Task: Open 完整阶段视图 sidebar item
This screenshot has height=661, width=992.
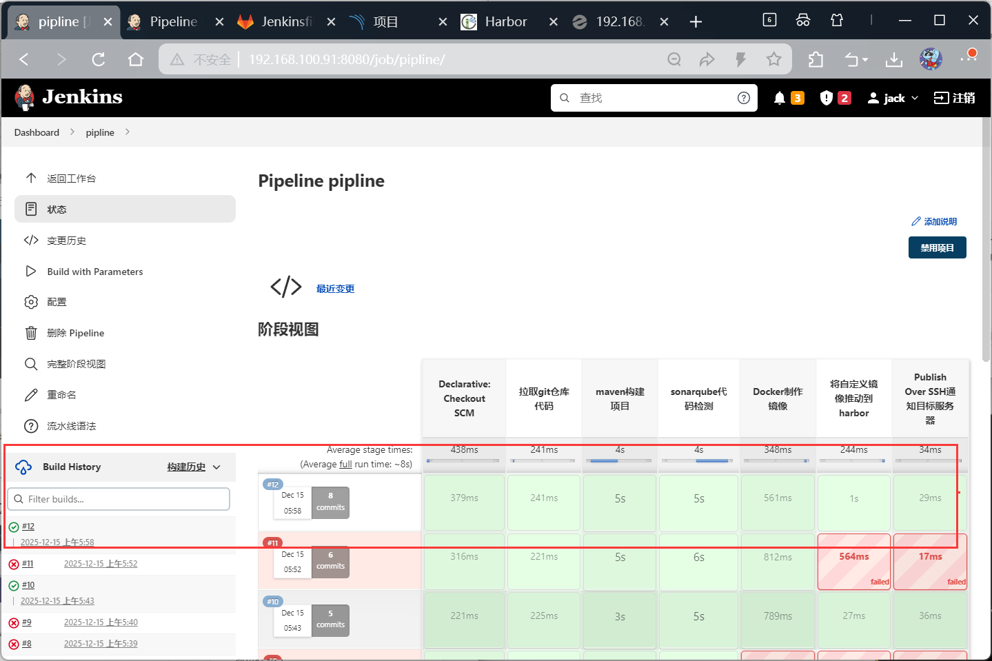Action: click(125, 364)
